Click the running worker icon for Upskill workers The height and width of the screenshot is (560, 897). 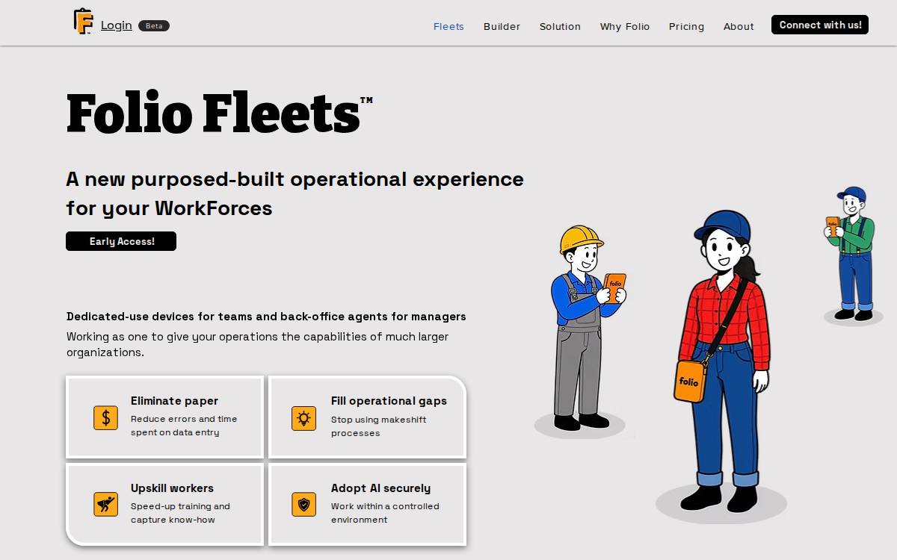coord(105,504)
